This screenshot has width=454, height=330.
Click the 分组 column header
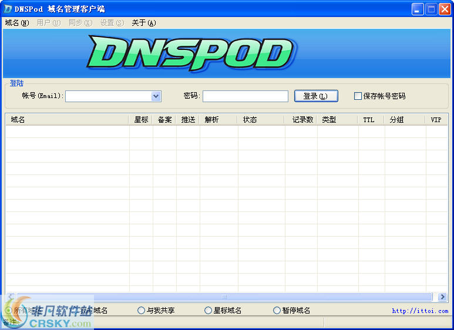pos(405,120)
